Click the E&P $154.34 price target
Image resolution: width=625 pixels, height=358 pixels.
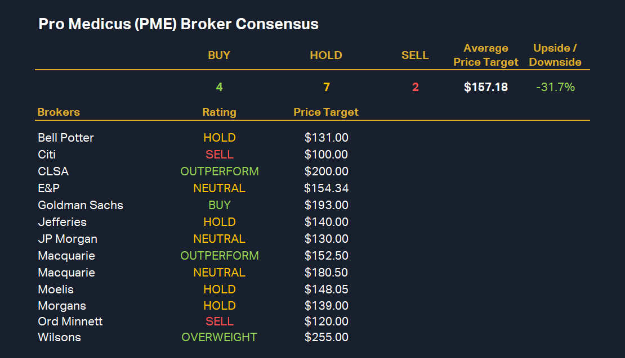tap(326, 188)
